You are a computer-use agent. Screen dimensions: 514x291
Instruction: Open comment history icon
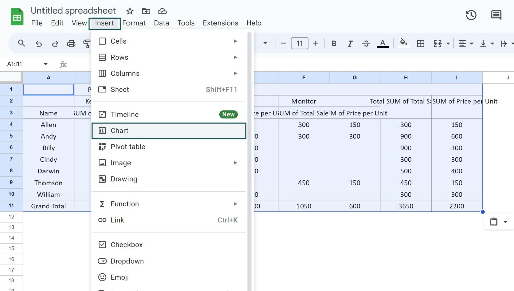point(496,15)
